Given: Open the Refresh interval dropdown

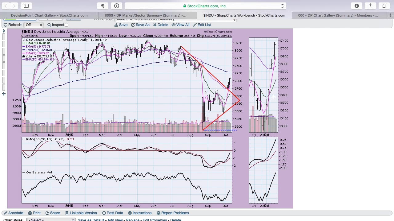Looking at the screenshot, I should point(34,25).
